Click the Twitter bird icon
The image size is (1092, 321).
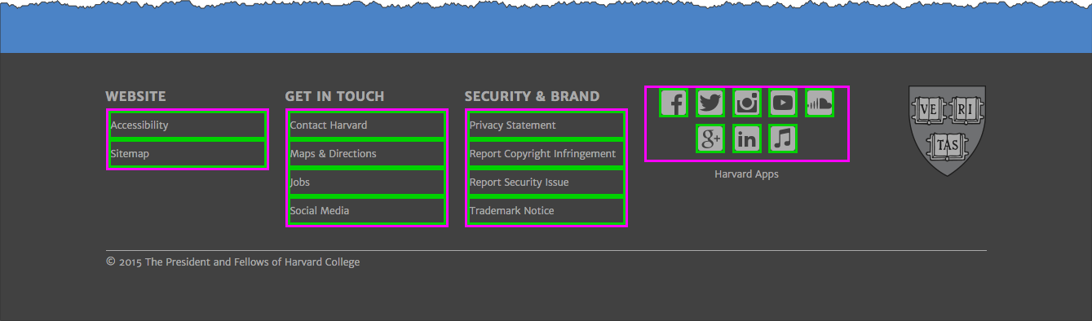pyautogui.click(x=710, y=103)
